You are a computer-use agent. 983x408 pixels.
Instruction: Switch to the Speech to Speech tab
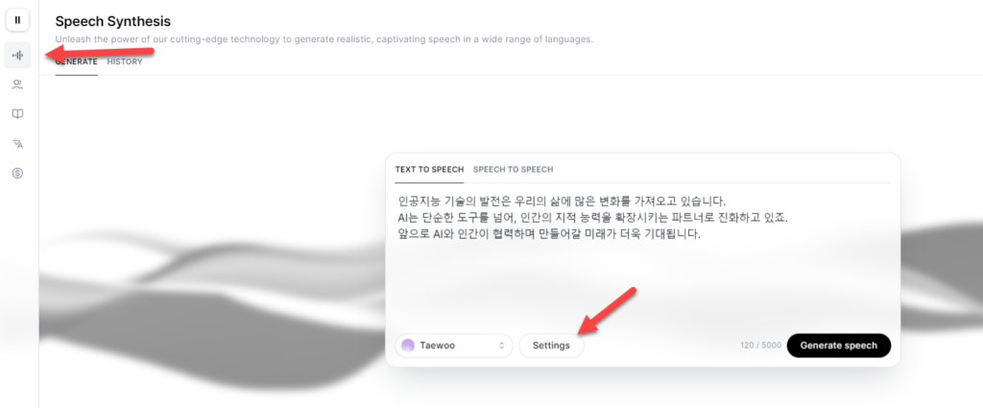point(513,169)
